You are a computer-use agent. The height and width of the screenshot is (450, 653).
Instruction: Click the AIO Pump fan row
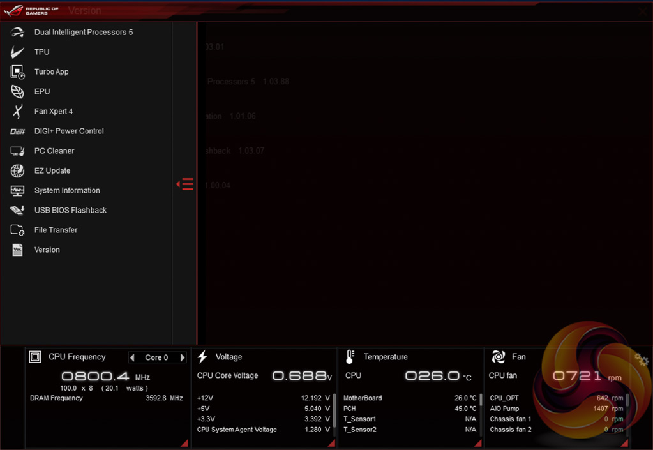557,409
